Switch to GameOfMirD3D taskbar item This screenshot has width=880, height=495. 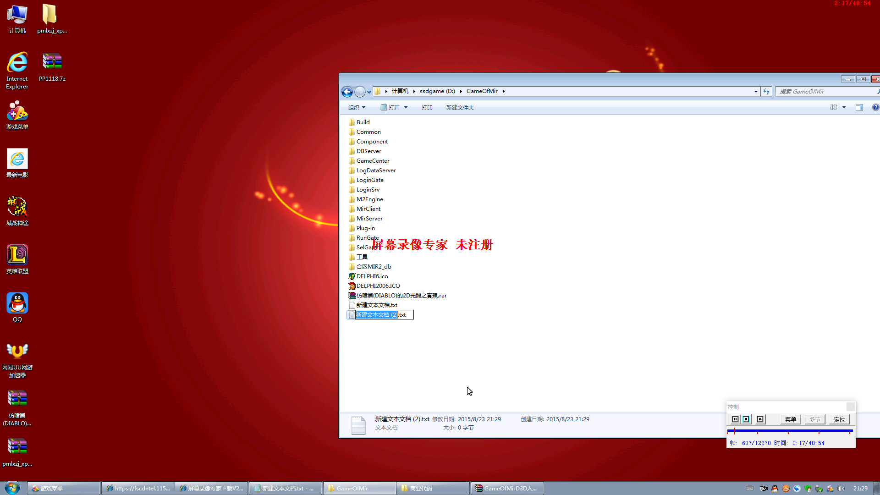[x=507, y=489]
